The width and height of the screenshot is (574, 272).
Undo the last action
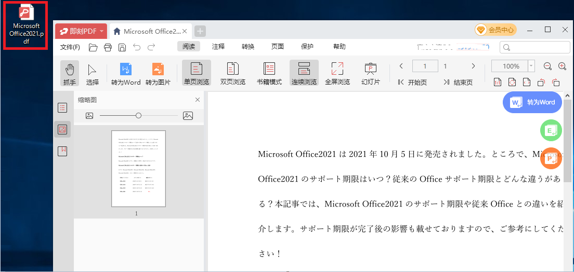point(137,47)
